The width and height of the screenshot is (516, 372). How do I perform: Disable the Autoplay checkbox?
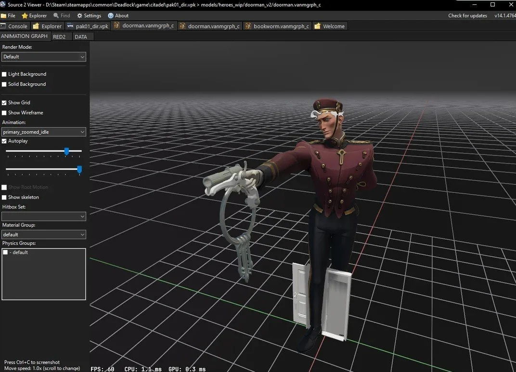tap(4, 141)
